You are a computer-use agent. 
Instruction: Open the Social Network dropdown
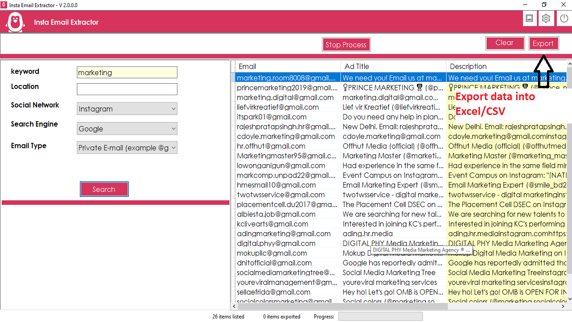click(127, 109)
